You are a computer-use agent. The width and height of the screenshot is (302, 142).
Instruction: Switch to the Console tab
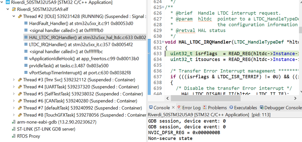tap(162, 108)
